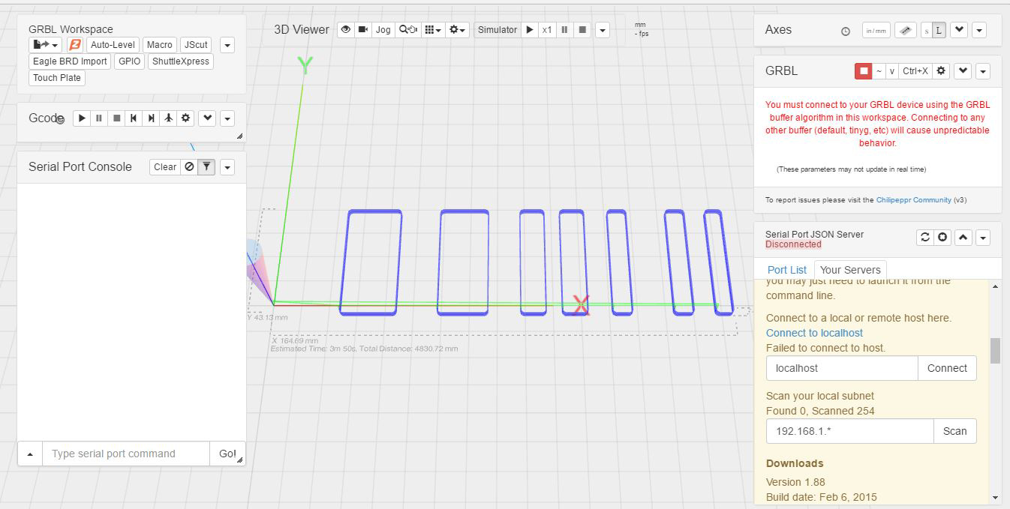Image resolution: width=1010 pixels, height=509 pixels.
Task: Toggle the funnel filter in Serial Port Console
Action: [x=206, y=167]
